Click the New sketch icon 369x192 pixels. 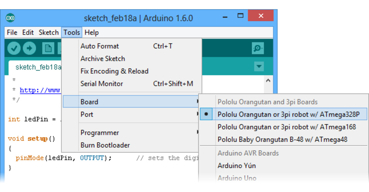click(x=49, y=48)
